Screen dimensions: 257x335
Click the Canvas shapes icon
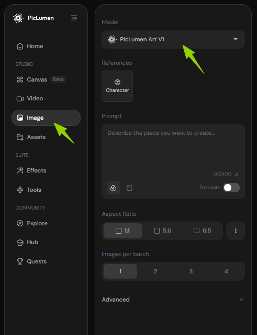coord(20,79)
